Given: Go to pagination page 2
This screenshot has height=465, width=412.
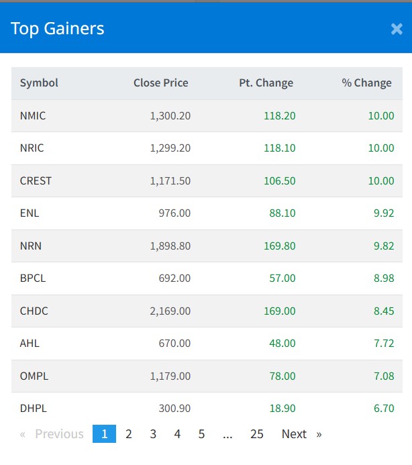Looking at the screenshot, I should [x=129, y=434].
